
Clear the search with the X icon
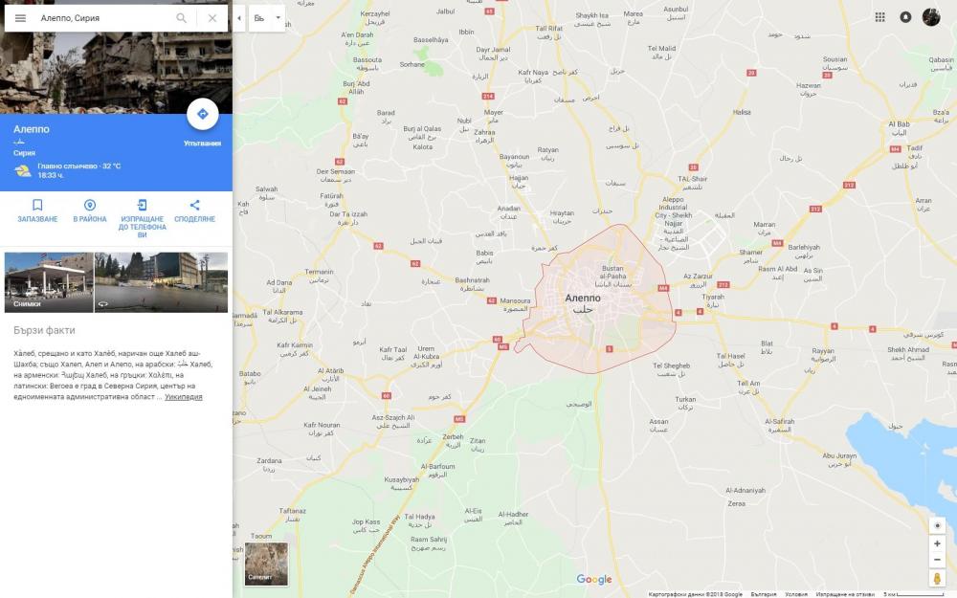[212, 18]
